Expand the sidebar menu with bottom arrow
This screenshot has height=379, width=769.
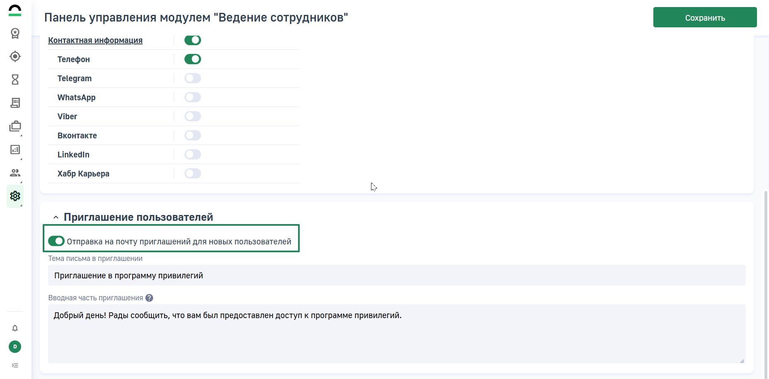[15, 365]
